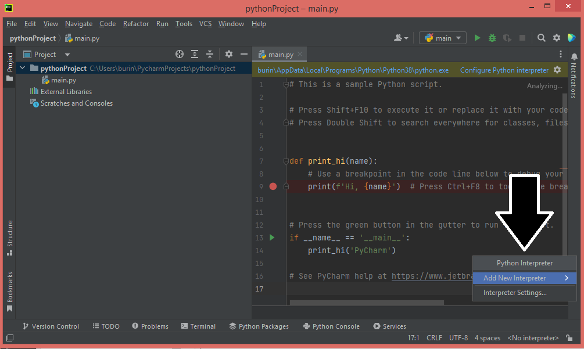Open the Terminal tool window
The height and width of the screenshot is (349, 584).
[198, 326]
